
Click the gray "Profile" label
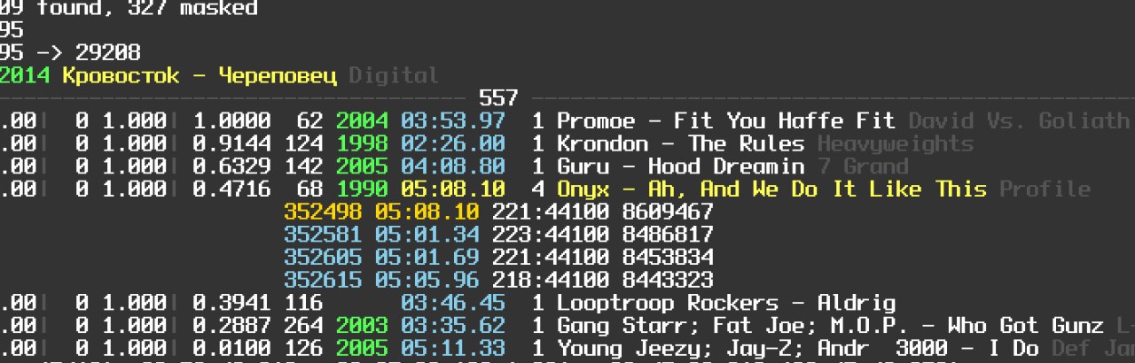[x=1045, y=189]
